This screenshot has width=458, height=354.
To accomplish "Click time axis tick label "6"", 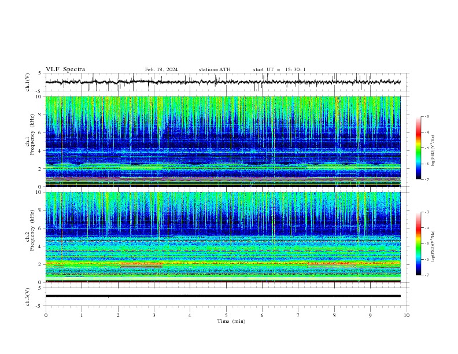I will pyautogui.click(x=262, y=315).
